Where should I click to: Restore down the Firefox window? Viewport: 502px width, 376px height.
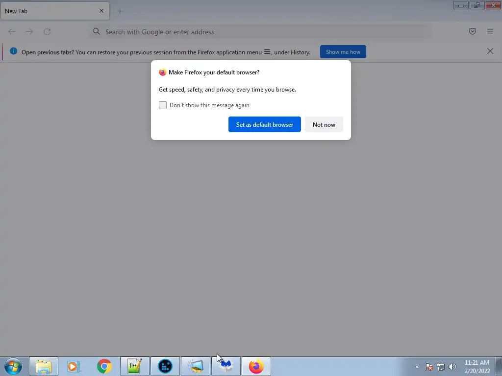click(x=477, y=5)
